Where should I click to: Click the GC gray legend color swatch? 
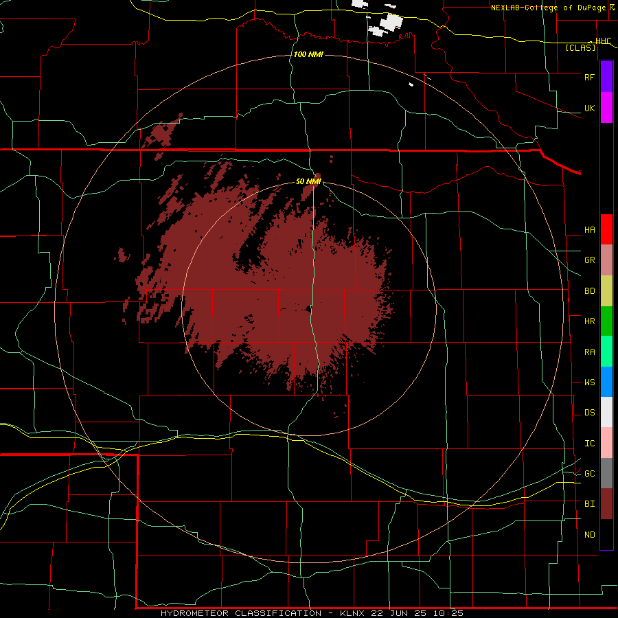coord(606,473)
